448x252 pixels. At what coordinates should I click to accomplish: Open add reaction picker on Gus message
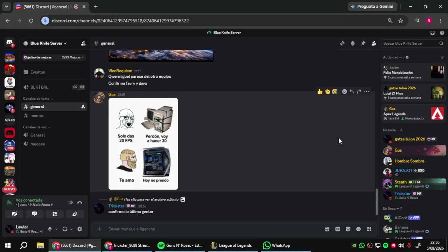click(344, 92)
